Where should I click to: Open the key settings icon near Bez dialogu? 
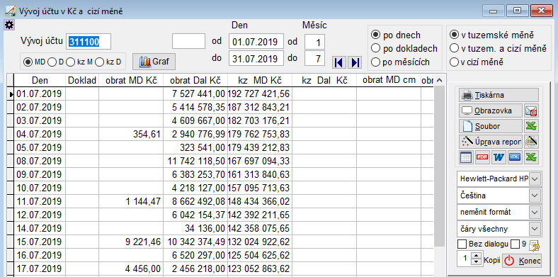coord(535,245)
